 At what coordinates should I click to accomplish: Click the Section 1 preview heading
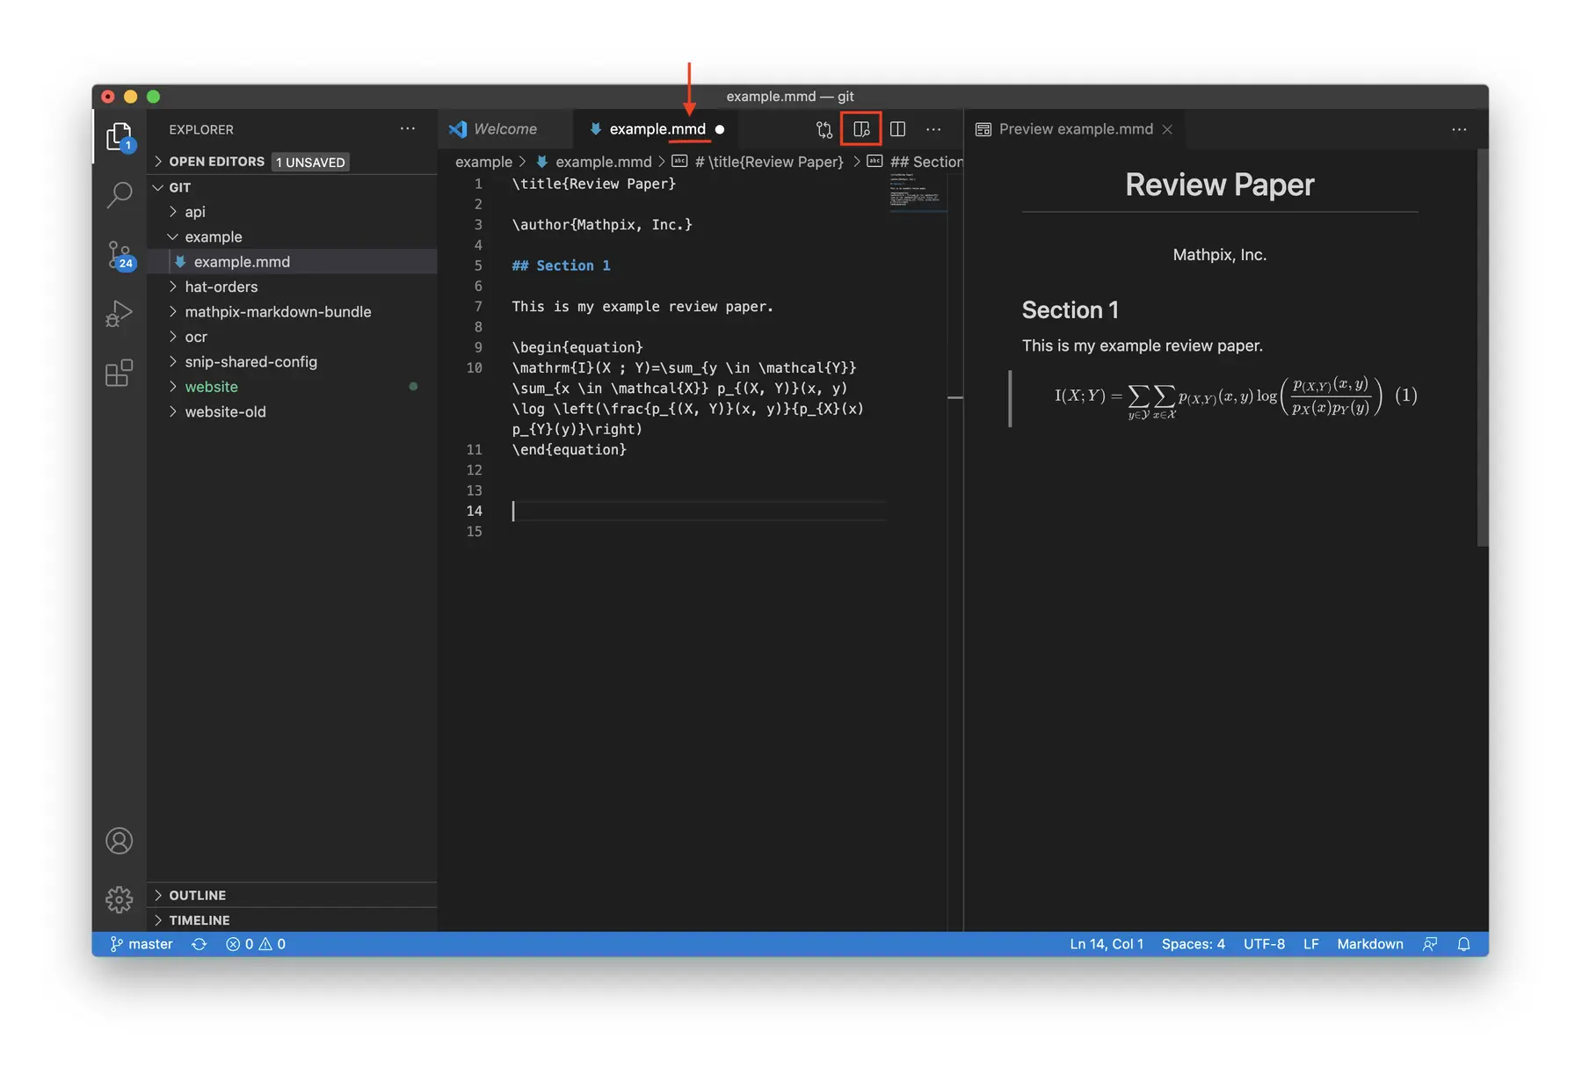tap(1070, 310)
